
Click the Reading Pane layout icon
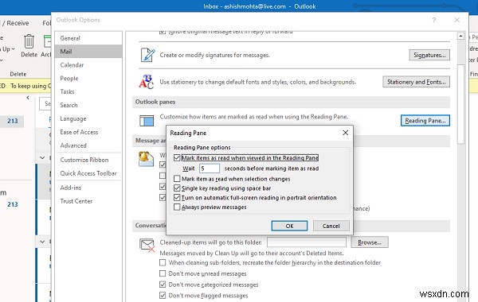(147, 121)
